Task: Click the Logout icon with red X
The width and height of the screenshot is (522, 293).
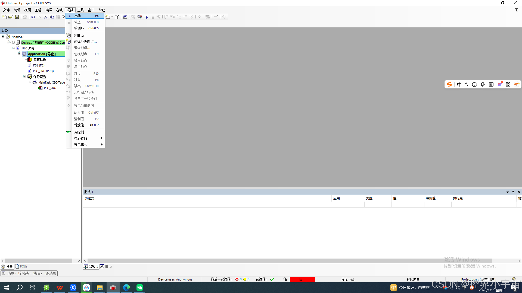Action: [140, 17]
